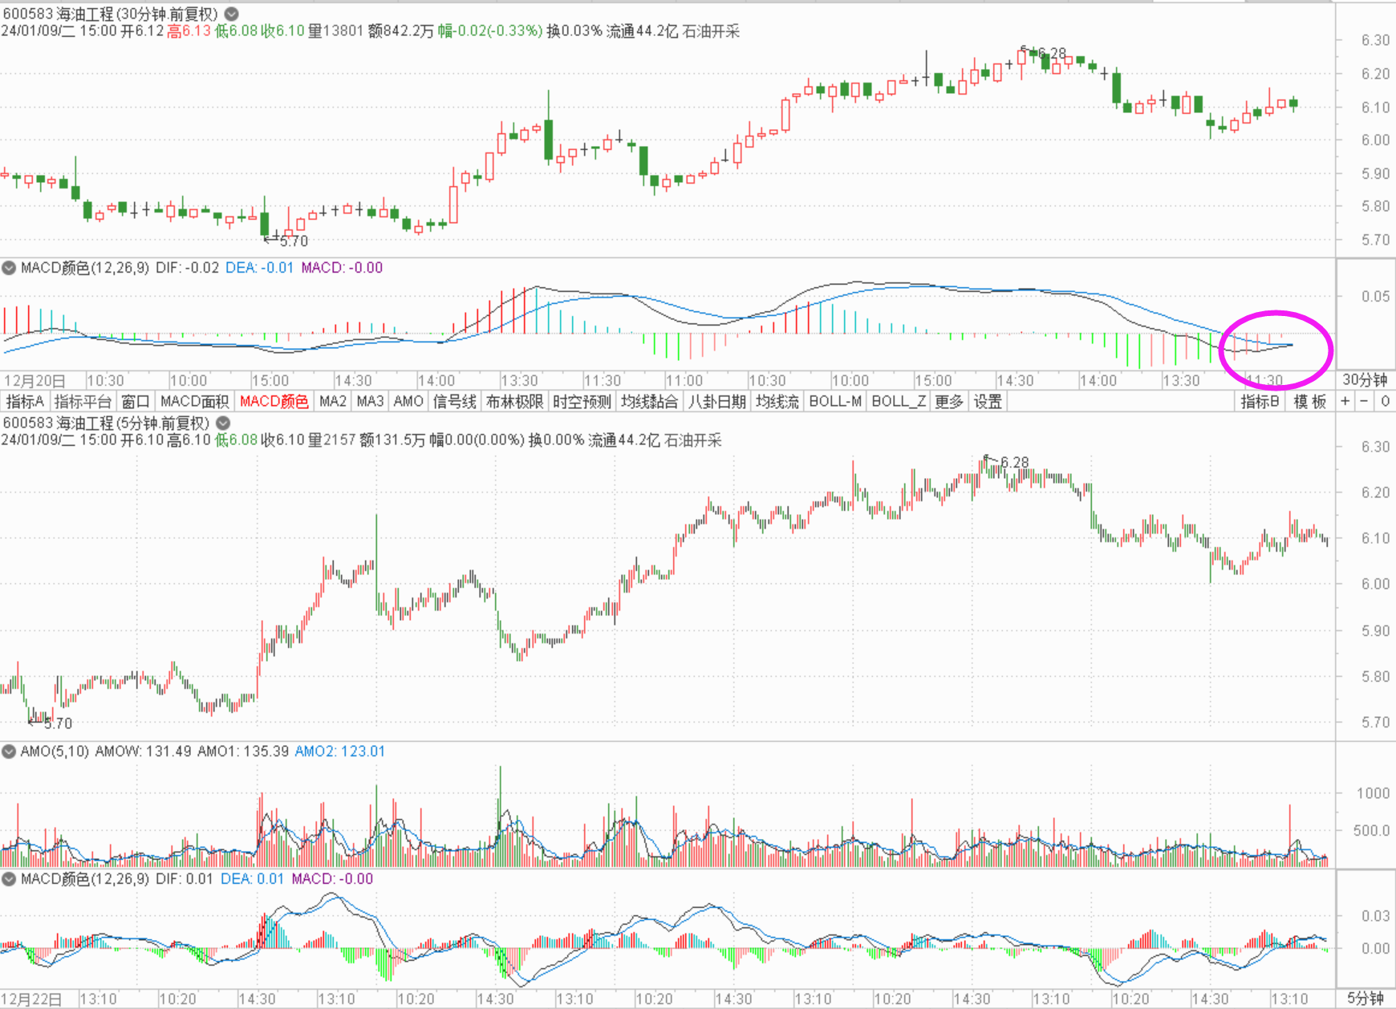This screenshot has width=1396, height=1009.
Task: Click the plus button to add panel
Action: click(1345, 402)
